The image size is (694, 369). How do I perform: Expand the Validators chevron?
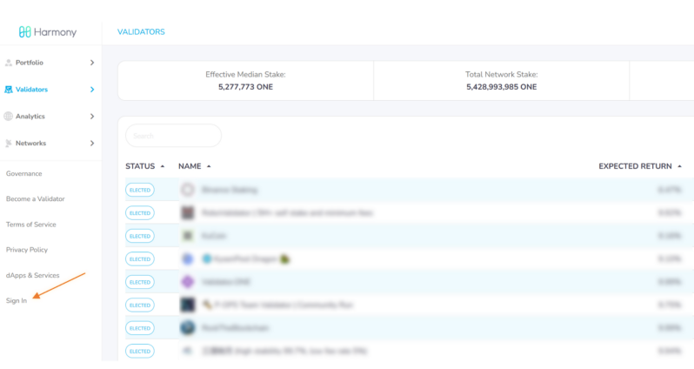point(92,90)
